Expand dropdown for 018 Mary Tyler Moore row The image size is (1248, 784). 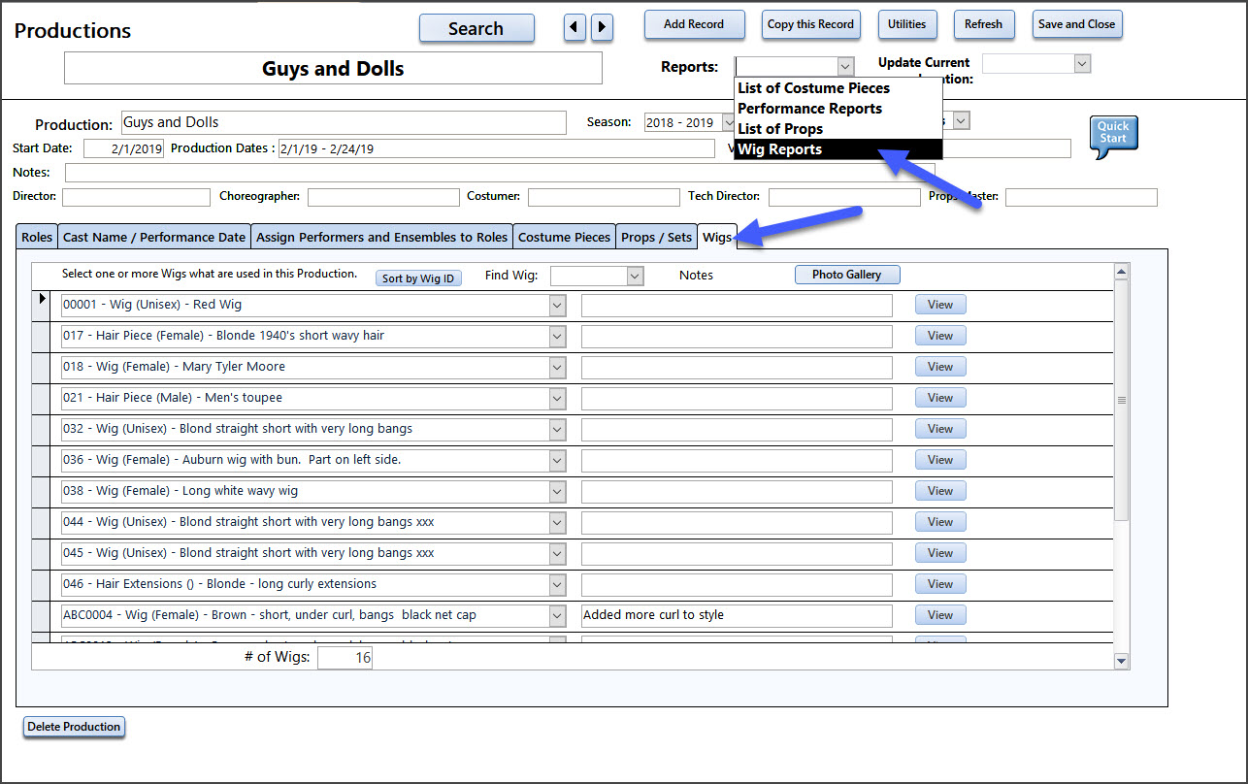[x=558, y=368]
